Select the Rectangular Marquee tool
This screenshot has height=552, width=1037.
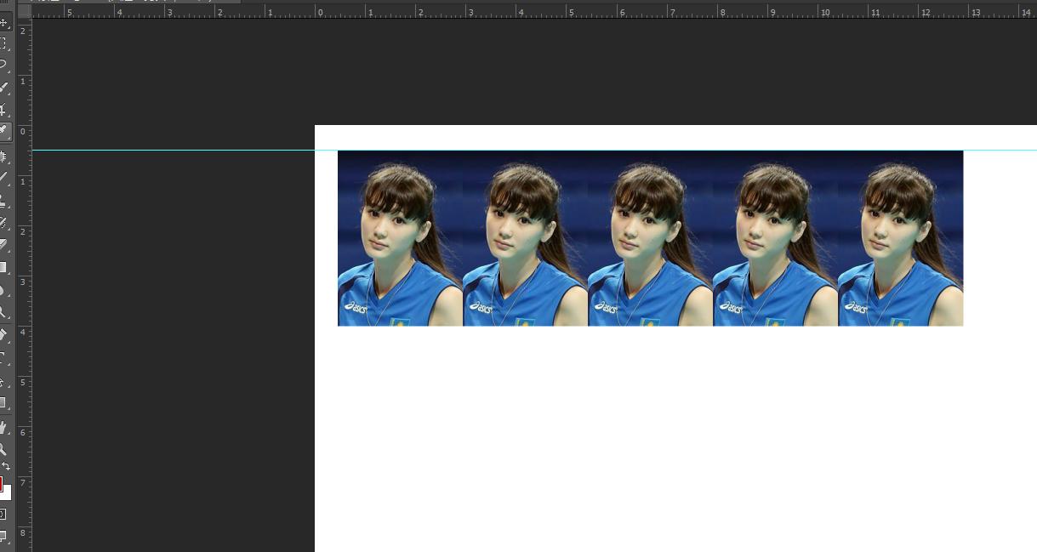(x=4, y=43)
